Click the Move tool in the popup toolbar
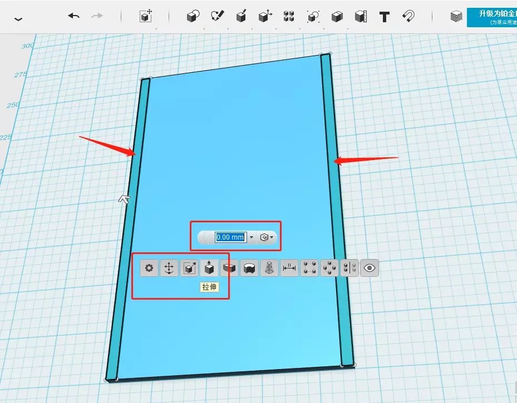This screenshot has width=517, height=403. [169, 268]
